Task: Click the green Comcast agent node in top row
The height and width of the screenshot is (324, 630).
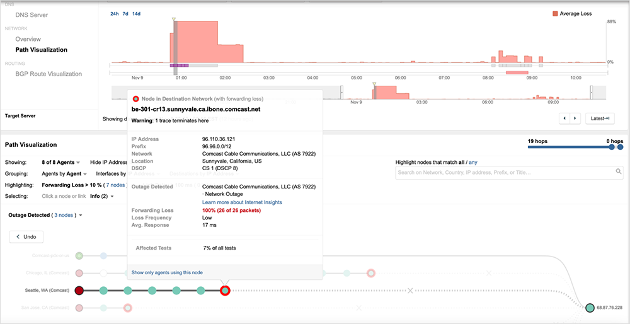Action: point(79,256)
